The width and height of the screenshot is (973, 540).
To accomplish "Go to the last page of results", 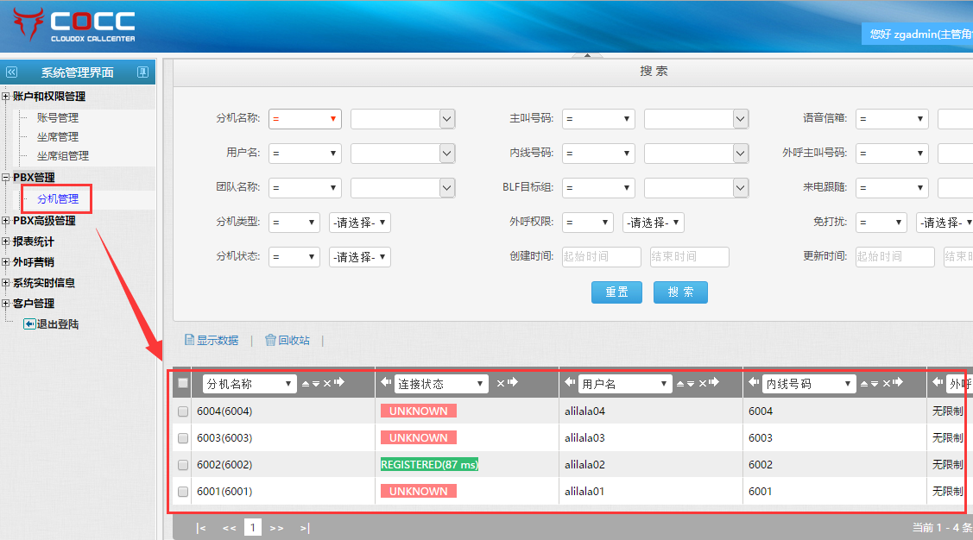I will pyautogui.click(x=305, y=528).
